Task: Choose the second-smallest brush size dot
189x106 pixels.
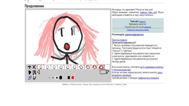Action: tap(49, 78)
